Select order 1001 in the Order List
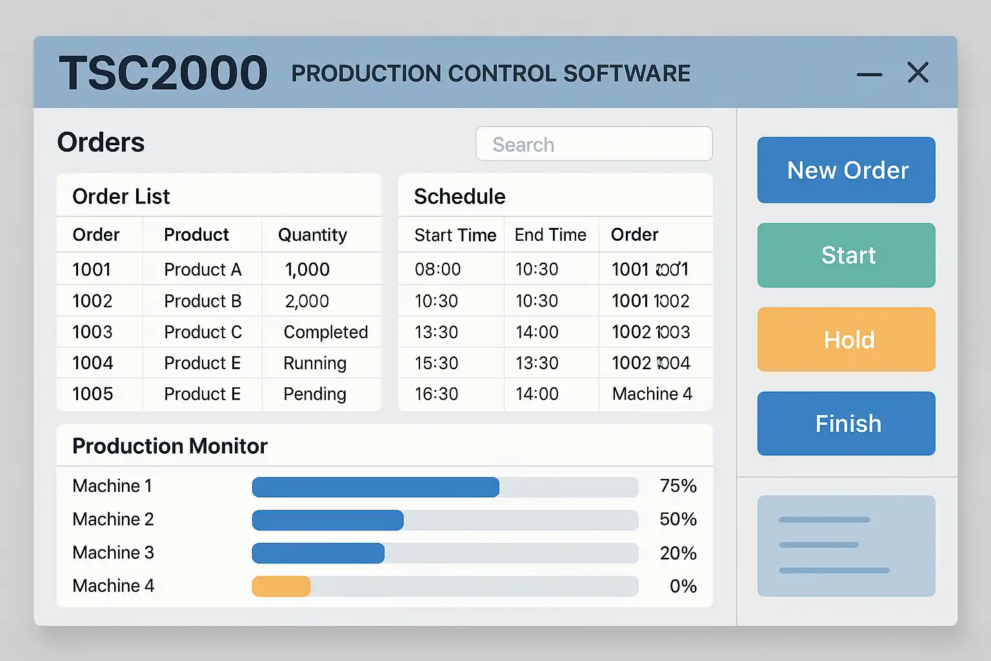The width and height of the screenshot is (991, 661). 92,269
